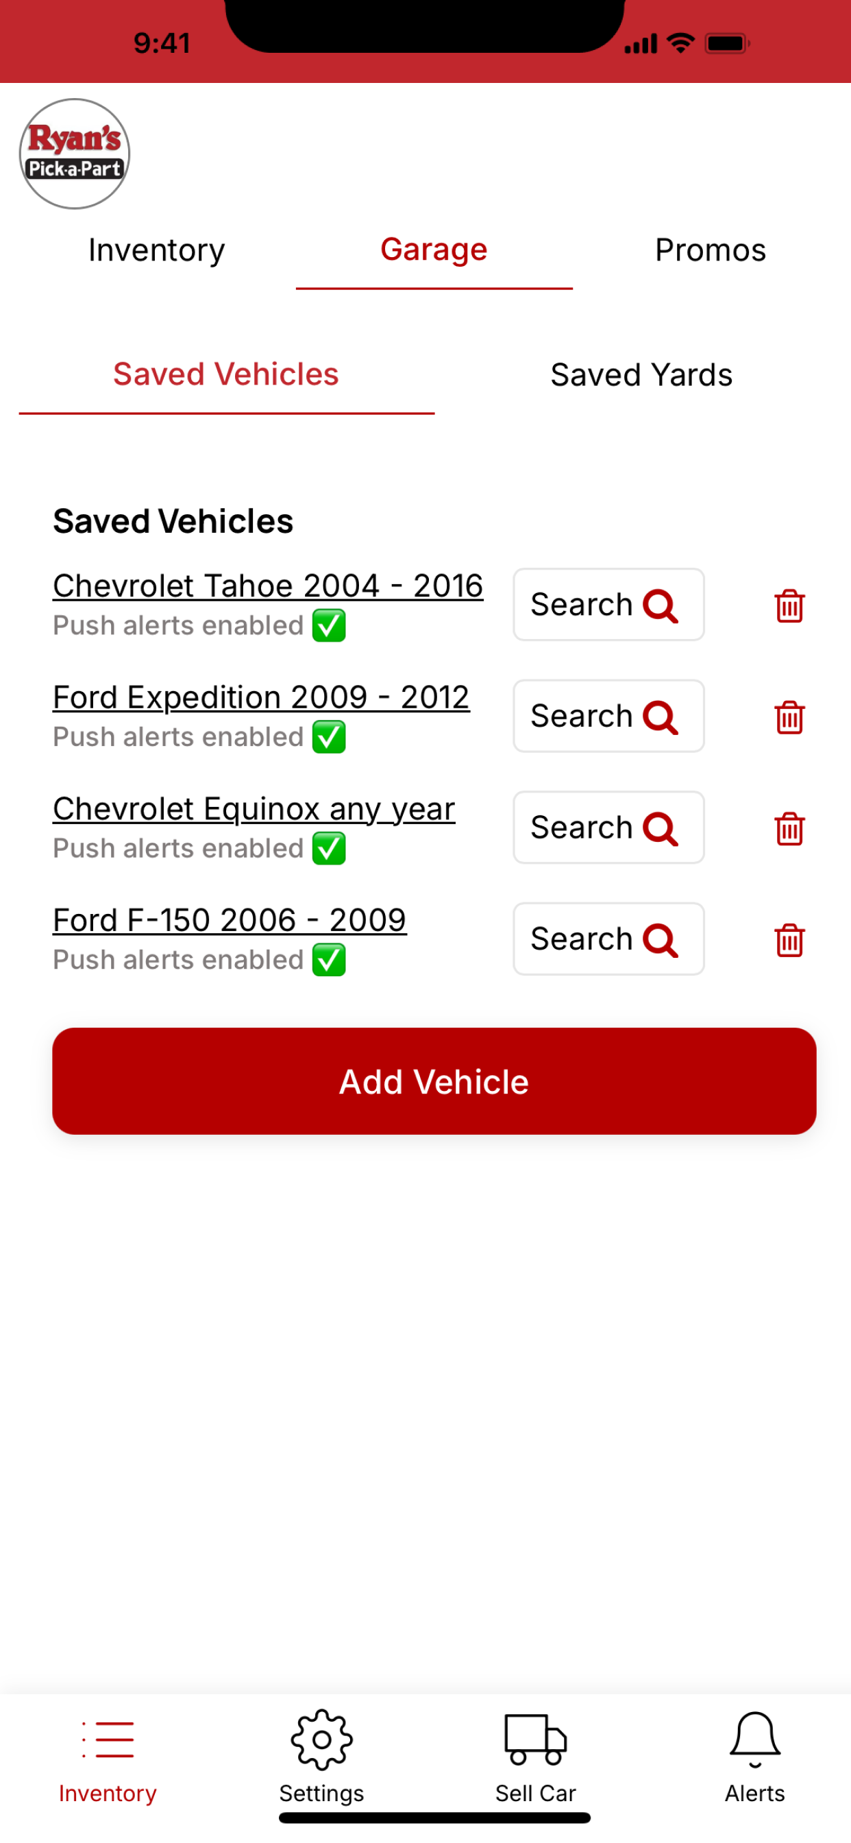The image size is (851, 1843).
Task: Remove Chevrolet Equinox with trash icon
Action: click(x=789, y=828)
